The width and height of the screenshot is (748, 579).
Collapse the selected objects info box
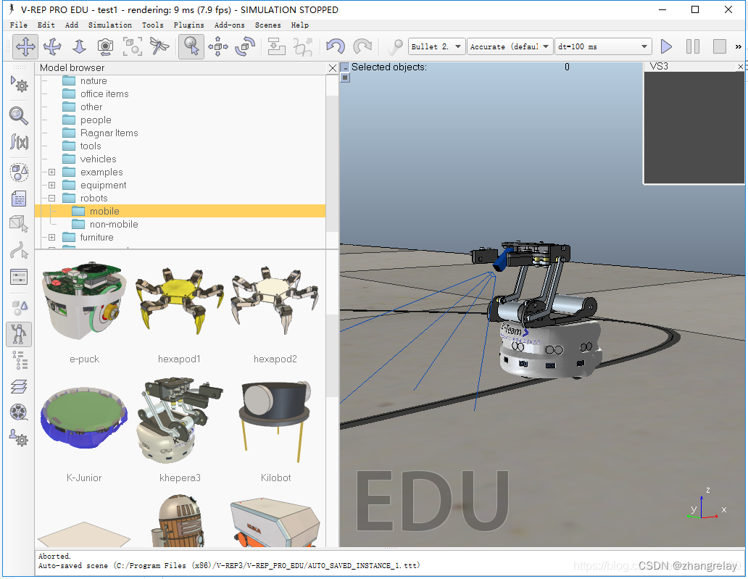point(346,67)
